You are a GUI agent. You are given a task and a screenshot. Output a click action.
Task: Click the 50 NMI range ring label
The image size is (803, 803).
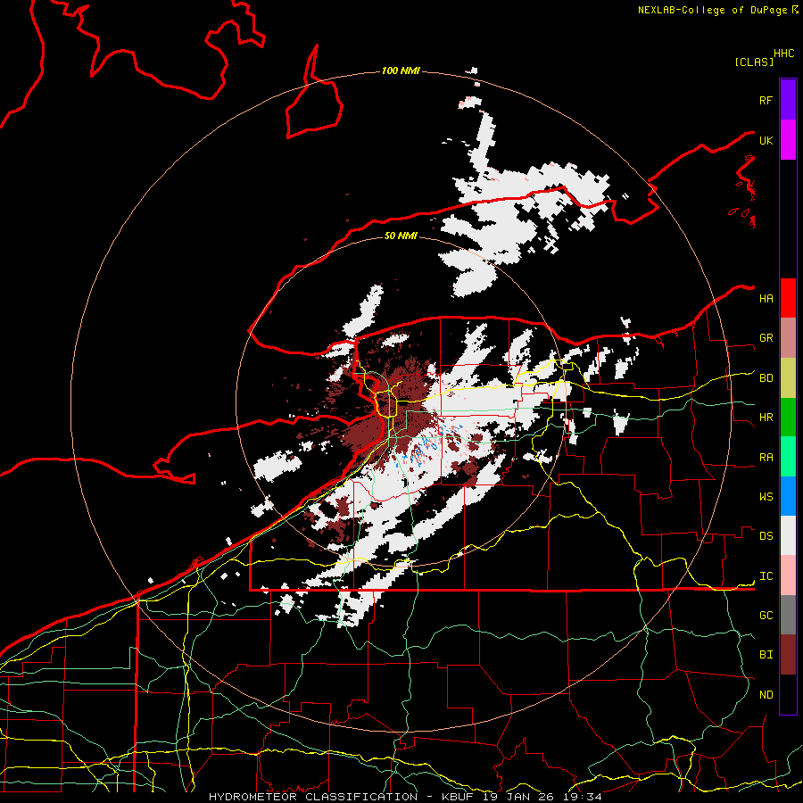(401, 236)
